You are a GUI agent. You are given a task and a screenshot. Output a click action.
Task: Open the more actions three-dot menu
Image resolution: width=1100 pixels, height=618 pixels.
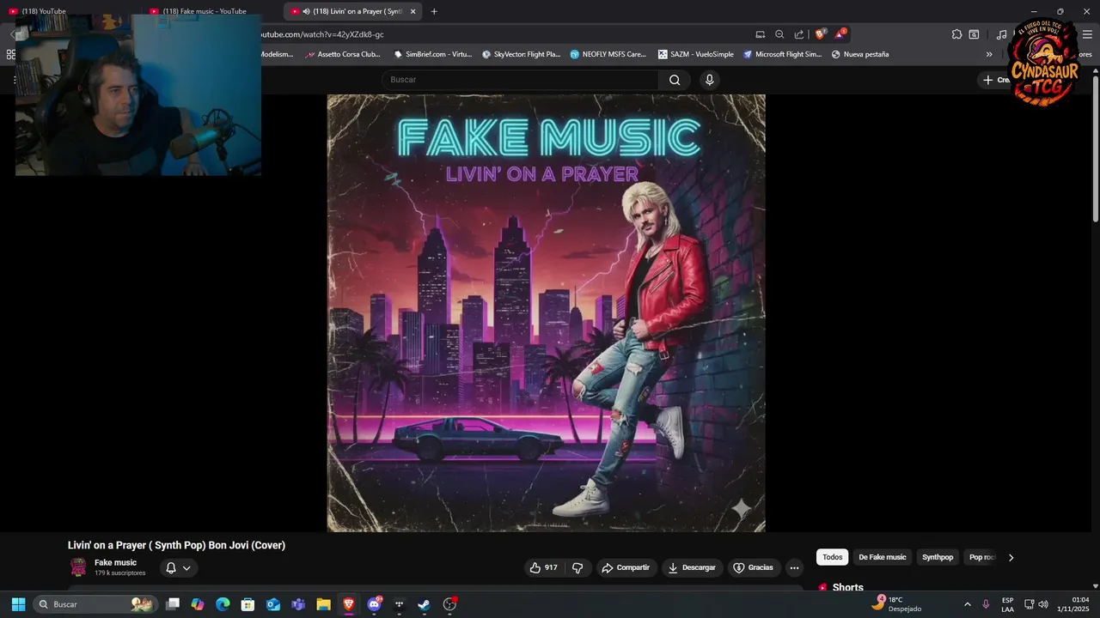click(794, 567)
